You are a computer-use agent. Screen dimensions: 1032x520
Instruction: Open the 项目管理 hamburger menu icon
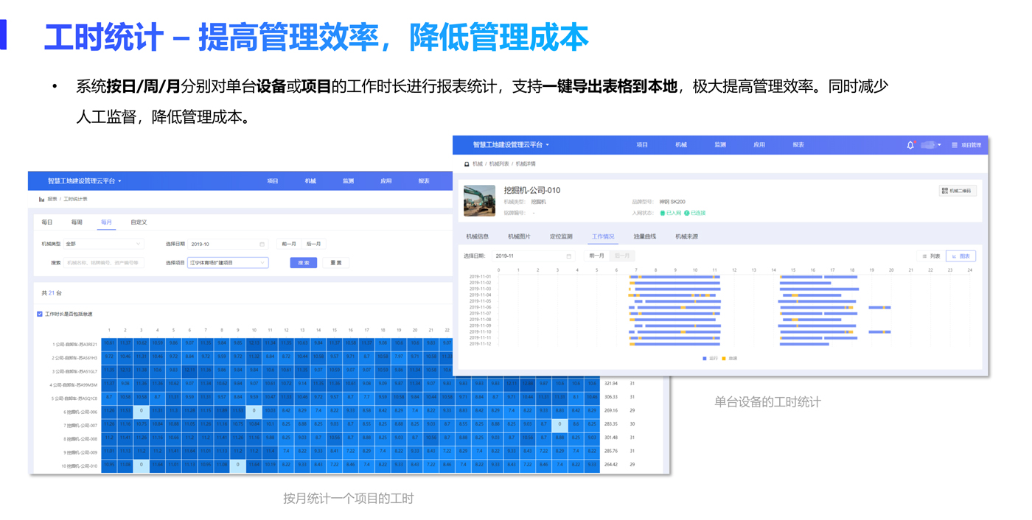[955, 145]
